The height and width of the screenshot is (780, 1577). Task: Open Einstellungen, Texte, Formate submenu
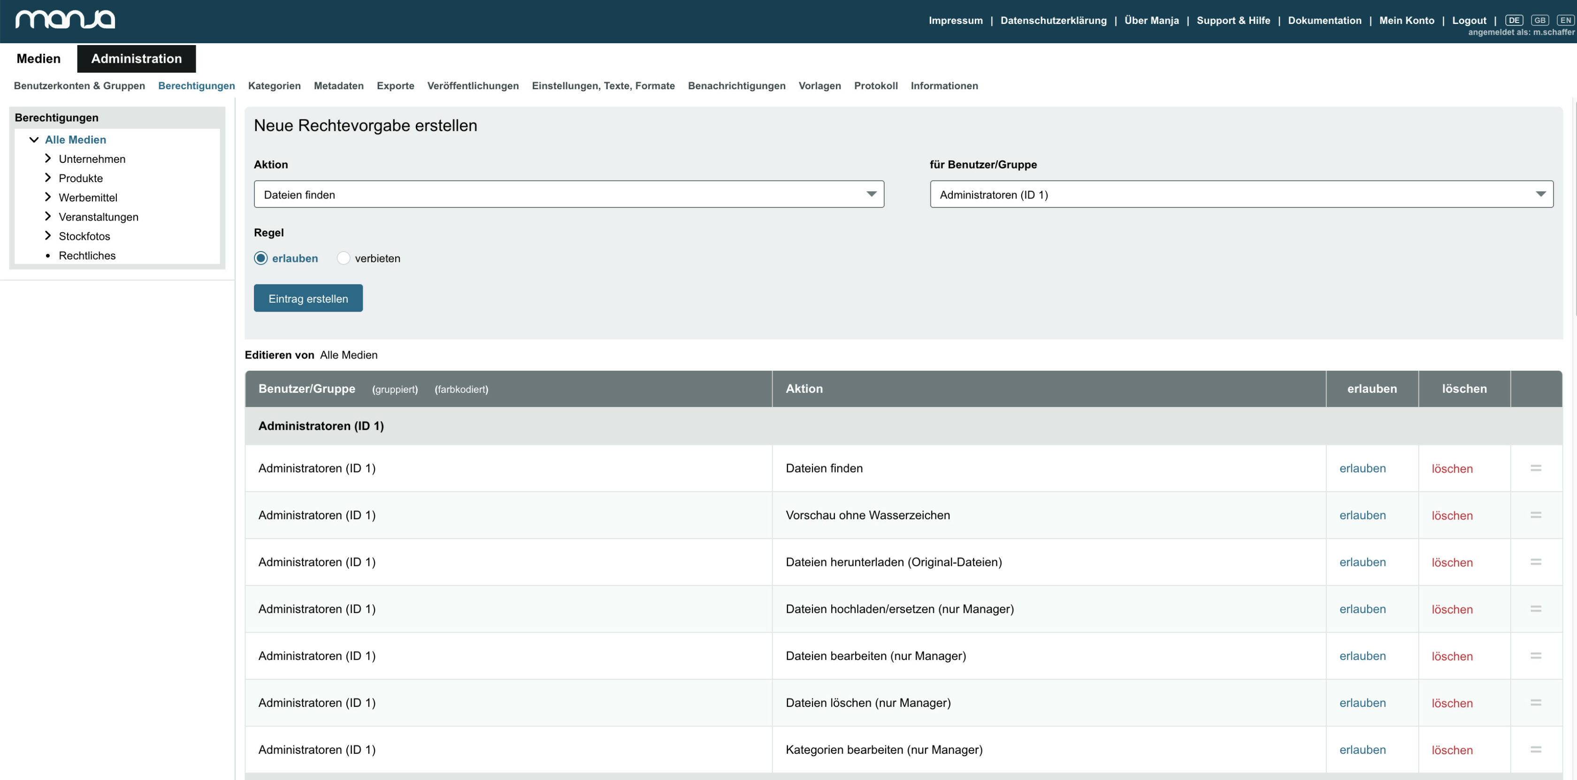click(x=603, y=86)
